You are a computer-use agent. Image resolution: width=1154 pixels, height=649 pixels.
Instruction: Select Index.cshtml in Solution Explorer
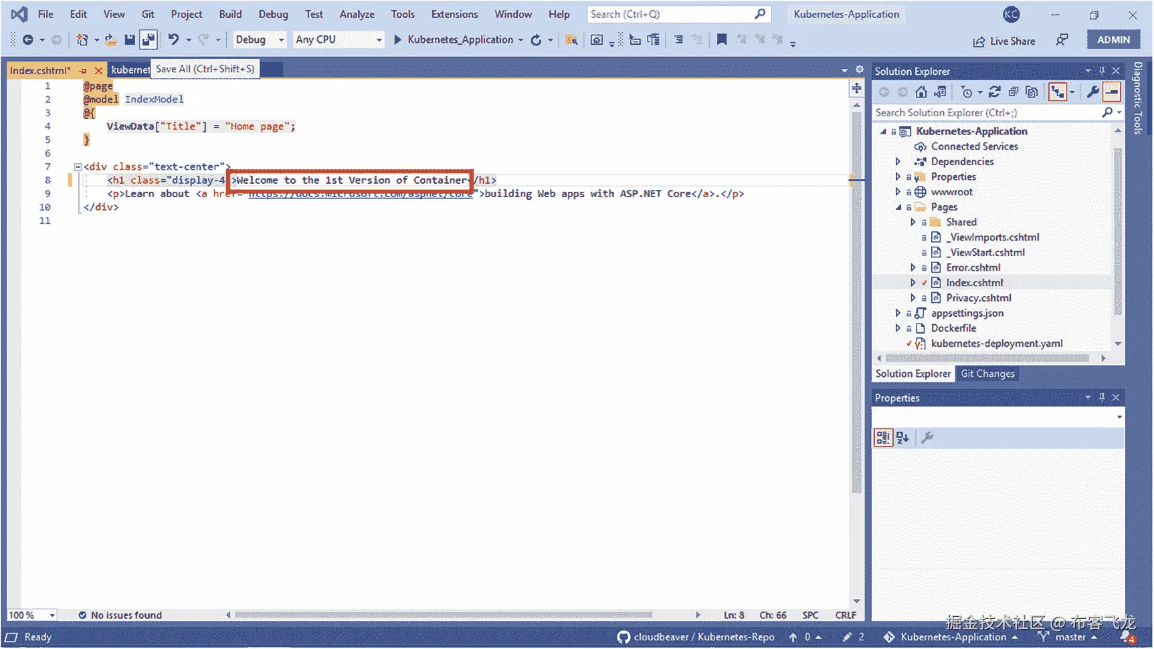click(x=974, y=283)
